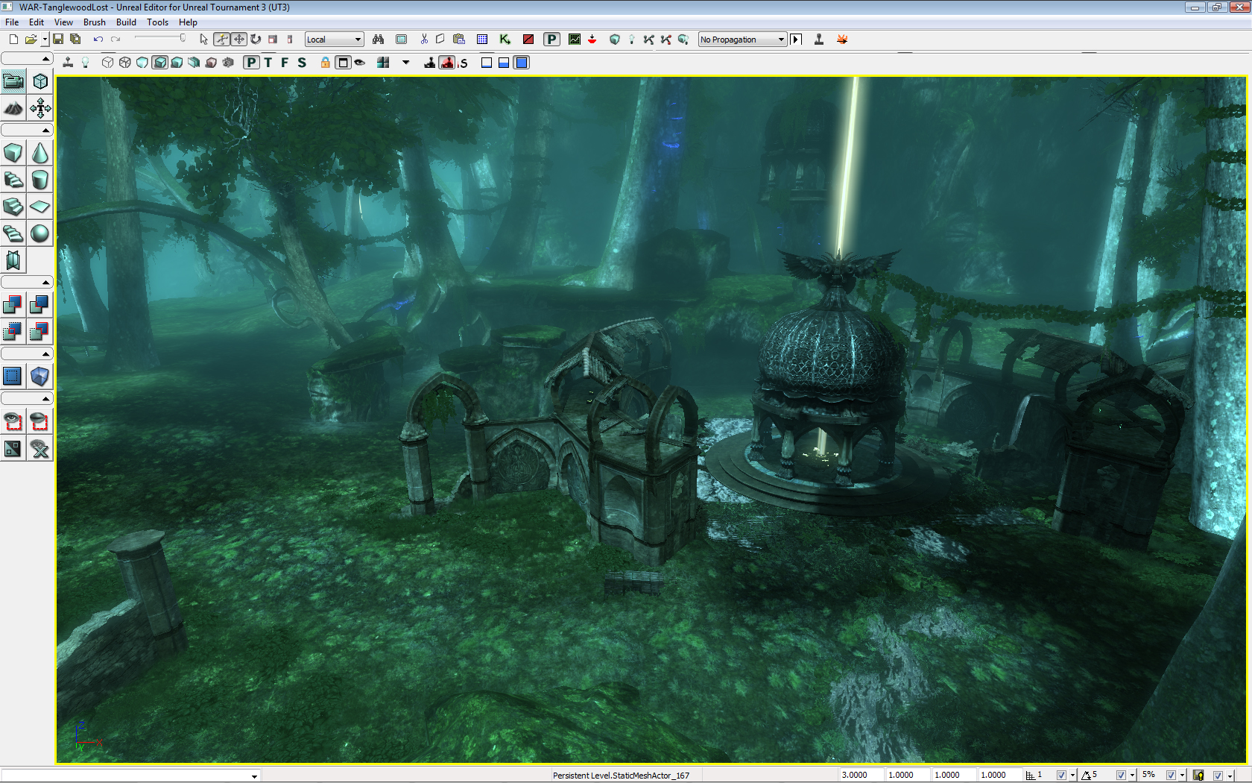Toggle viewport realtime joystick icon
The height and width of the screenshot is (783, 1252).
[x=68, y=63]
